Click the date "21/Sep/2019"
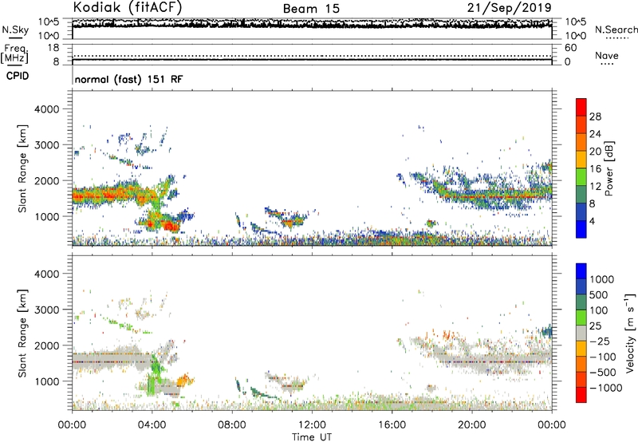Screen dimensions: 638x442 [x=509, y=7]
